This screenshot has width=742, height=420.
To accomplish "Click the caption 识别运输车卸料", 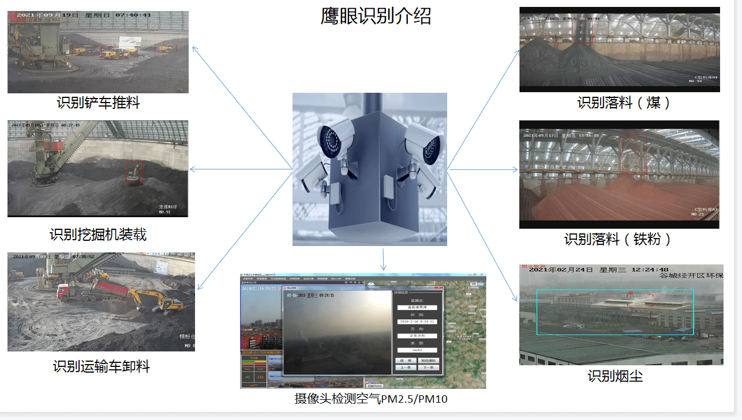I will click(102, 366).
